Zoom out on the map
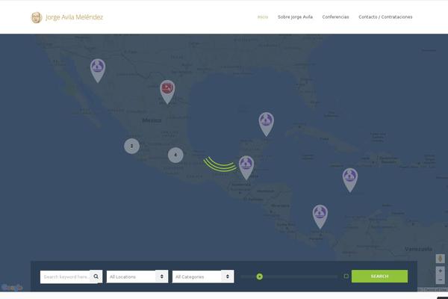This screenshot has width=448, height=299. pos(440,280)
